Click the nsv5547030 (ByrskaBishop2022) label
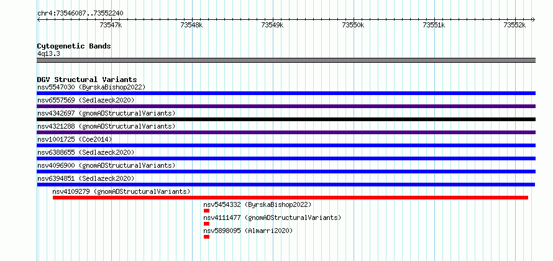The image size is (553, 261). click(91, 87)
